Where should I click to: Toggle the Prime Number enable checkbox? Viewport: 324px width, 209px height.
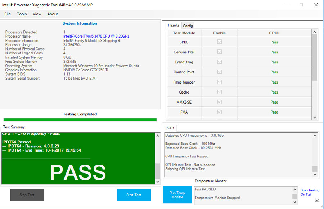pyautogui.click(x=220, y=82)
